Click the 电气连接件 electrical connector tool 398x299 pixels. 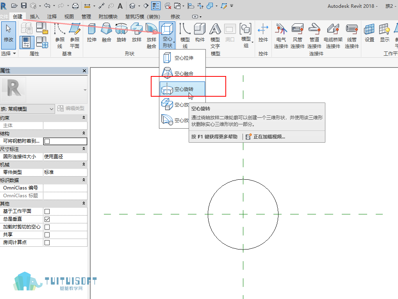tap(281, 35)
